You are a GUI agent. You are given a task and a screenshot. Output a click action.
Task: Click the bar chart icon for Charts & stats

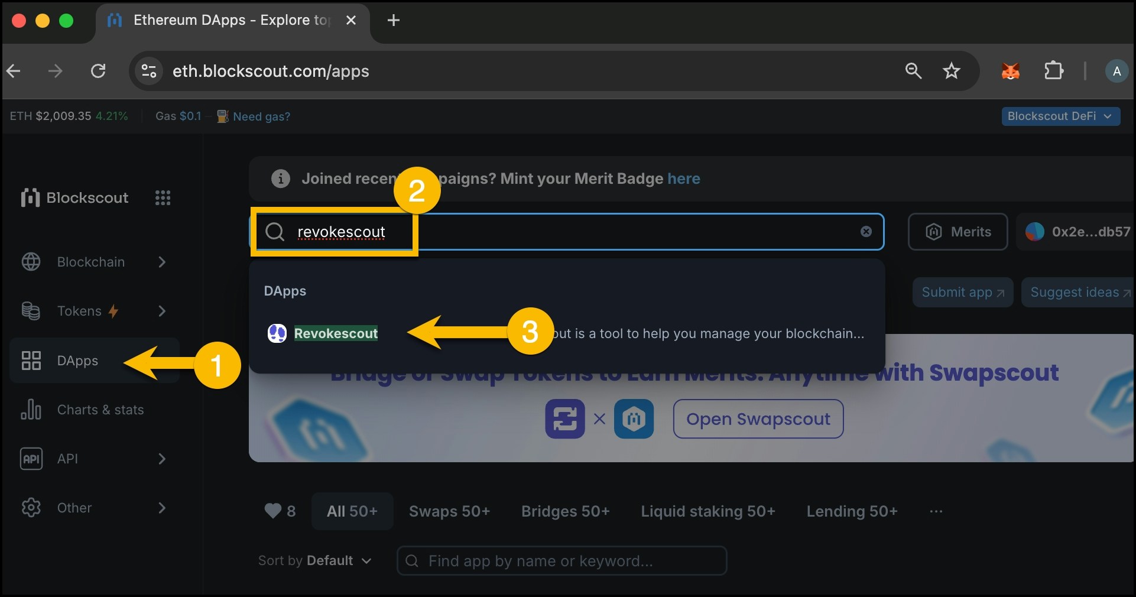[31, 410]
